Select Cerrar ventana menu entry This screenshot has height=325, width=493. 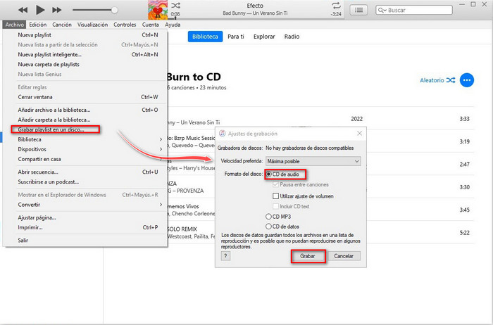click(85, 97)
